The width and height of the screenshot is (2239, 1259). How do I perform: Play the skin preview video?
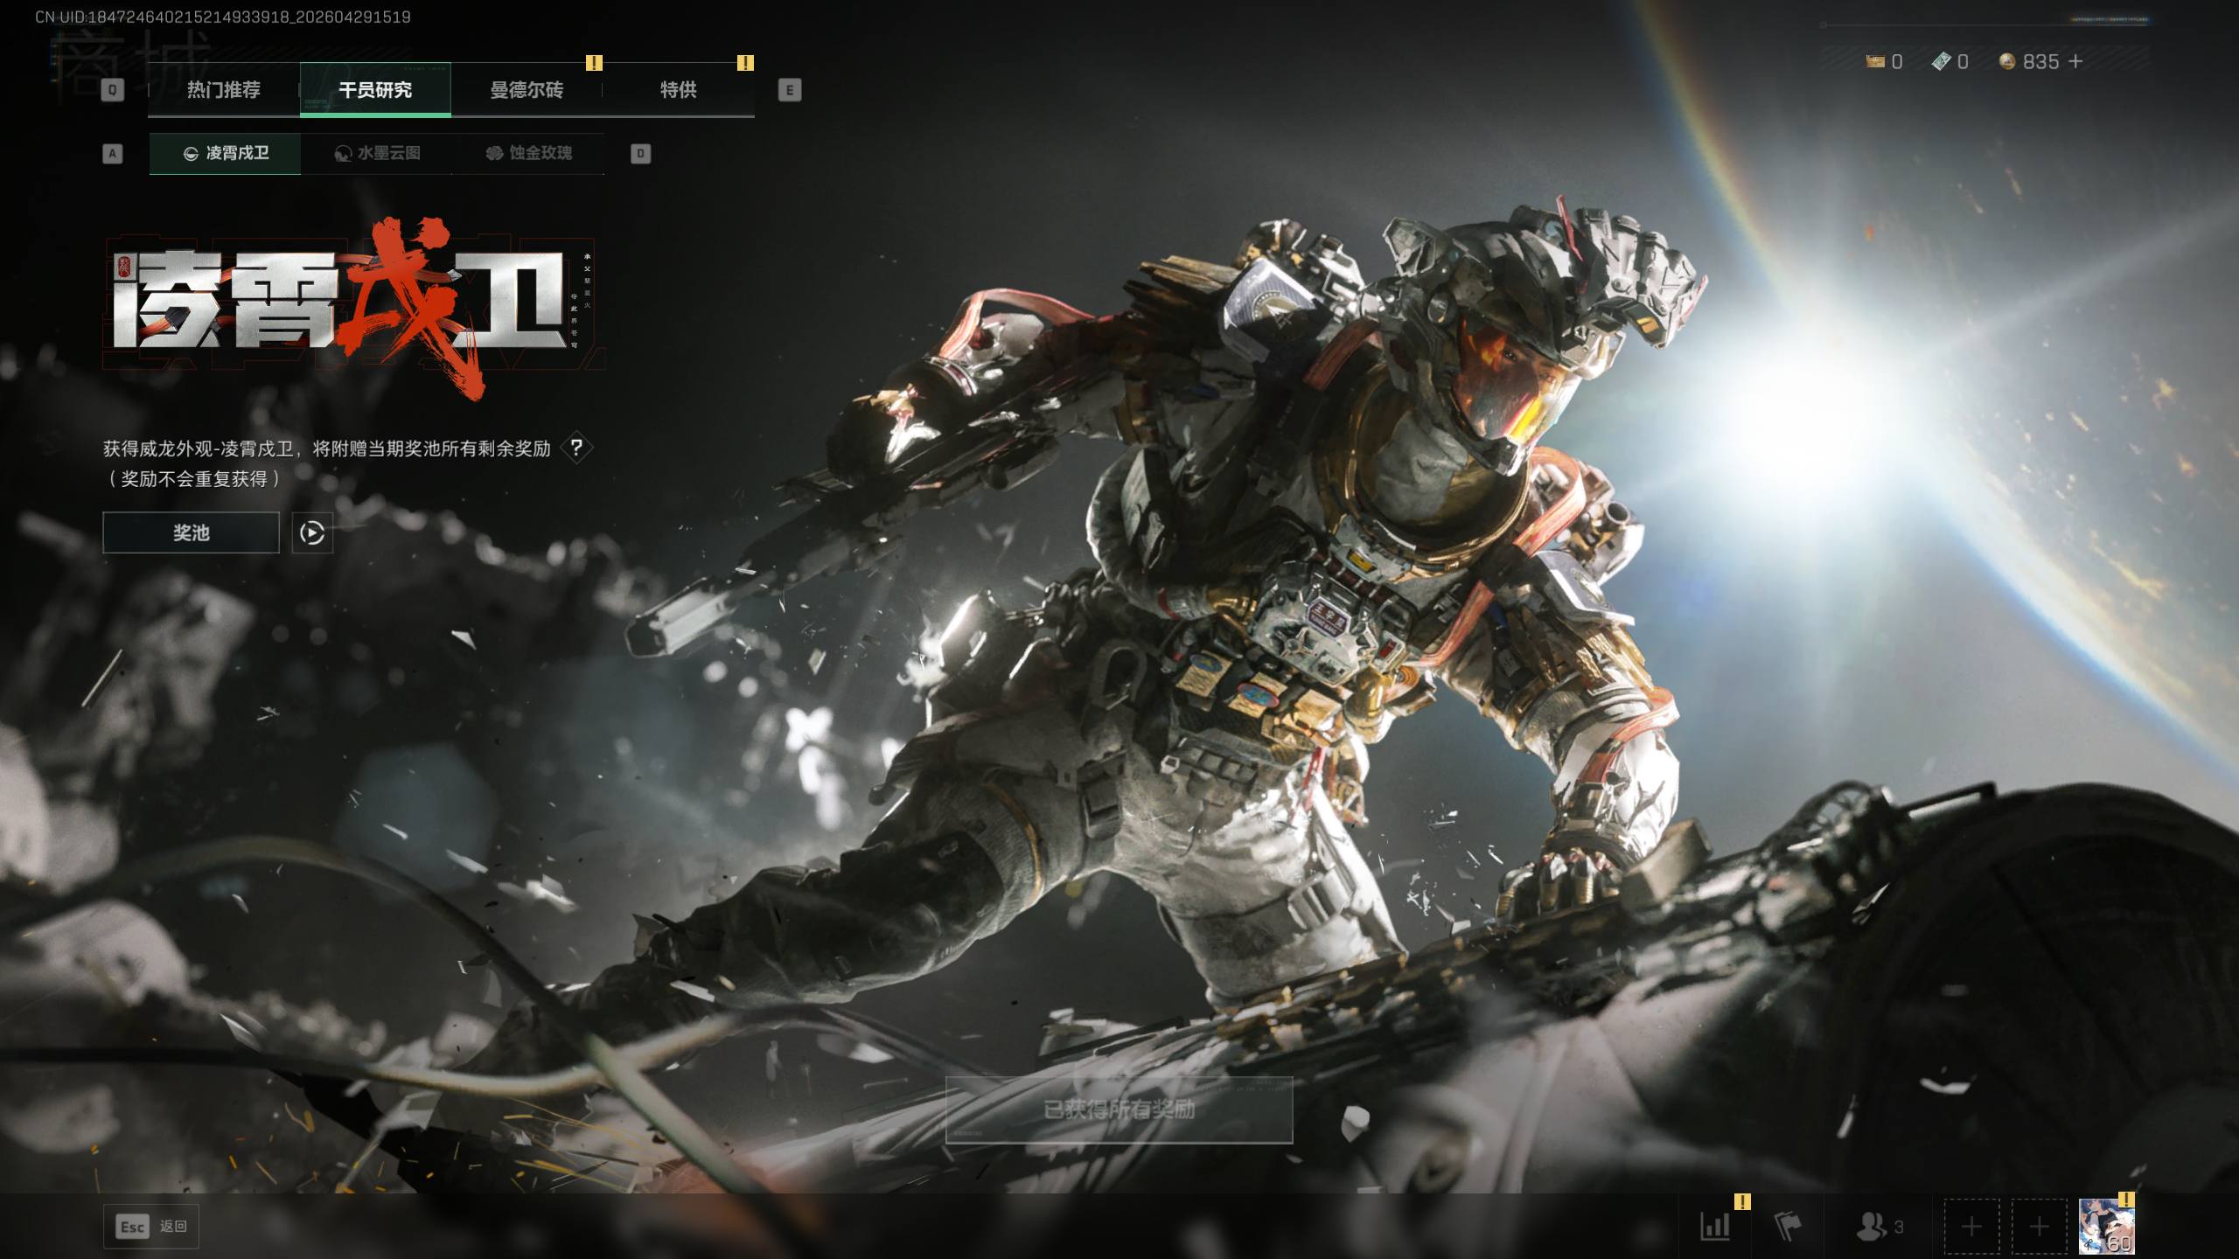312,532
